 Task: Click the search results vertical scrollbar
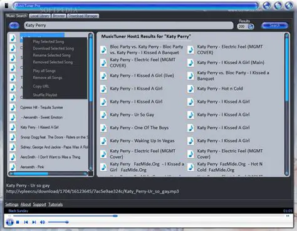coord(287,104)
